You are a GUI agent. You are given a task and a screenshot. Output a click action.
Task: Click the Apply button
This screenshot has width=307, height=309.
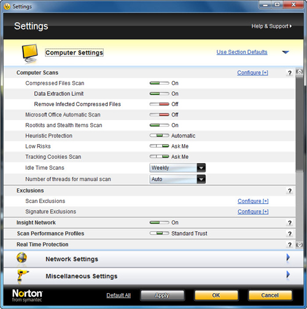(x=162, y=296)
